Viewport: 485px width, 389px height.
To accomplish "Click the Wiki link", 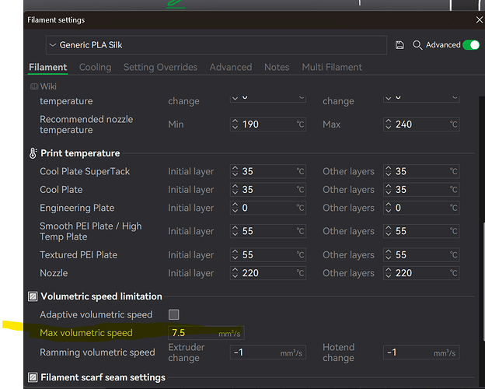I will 48,86.
